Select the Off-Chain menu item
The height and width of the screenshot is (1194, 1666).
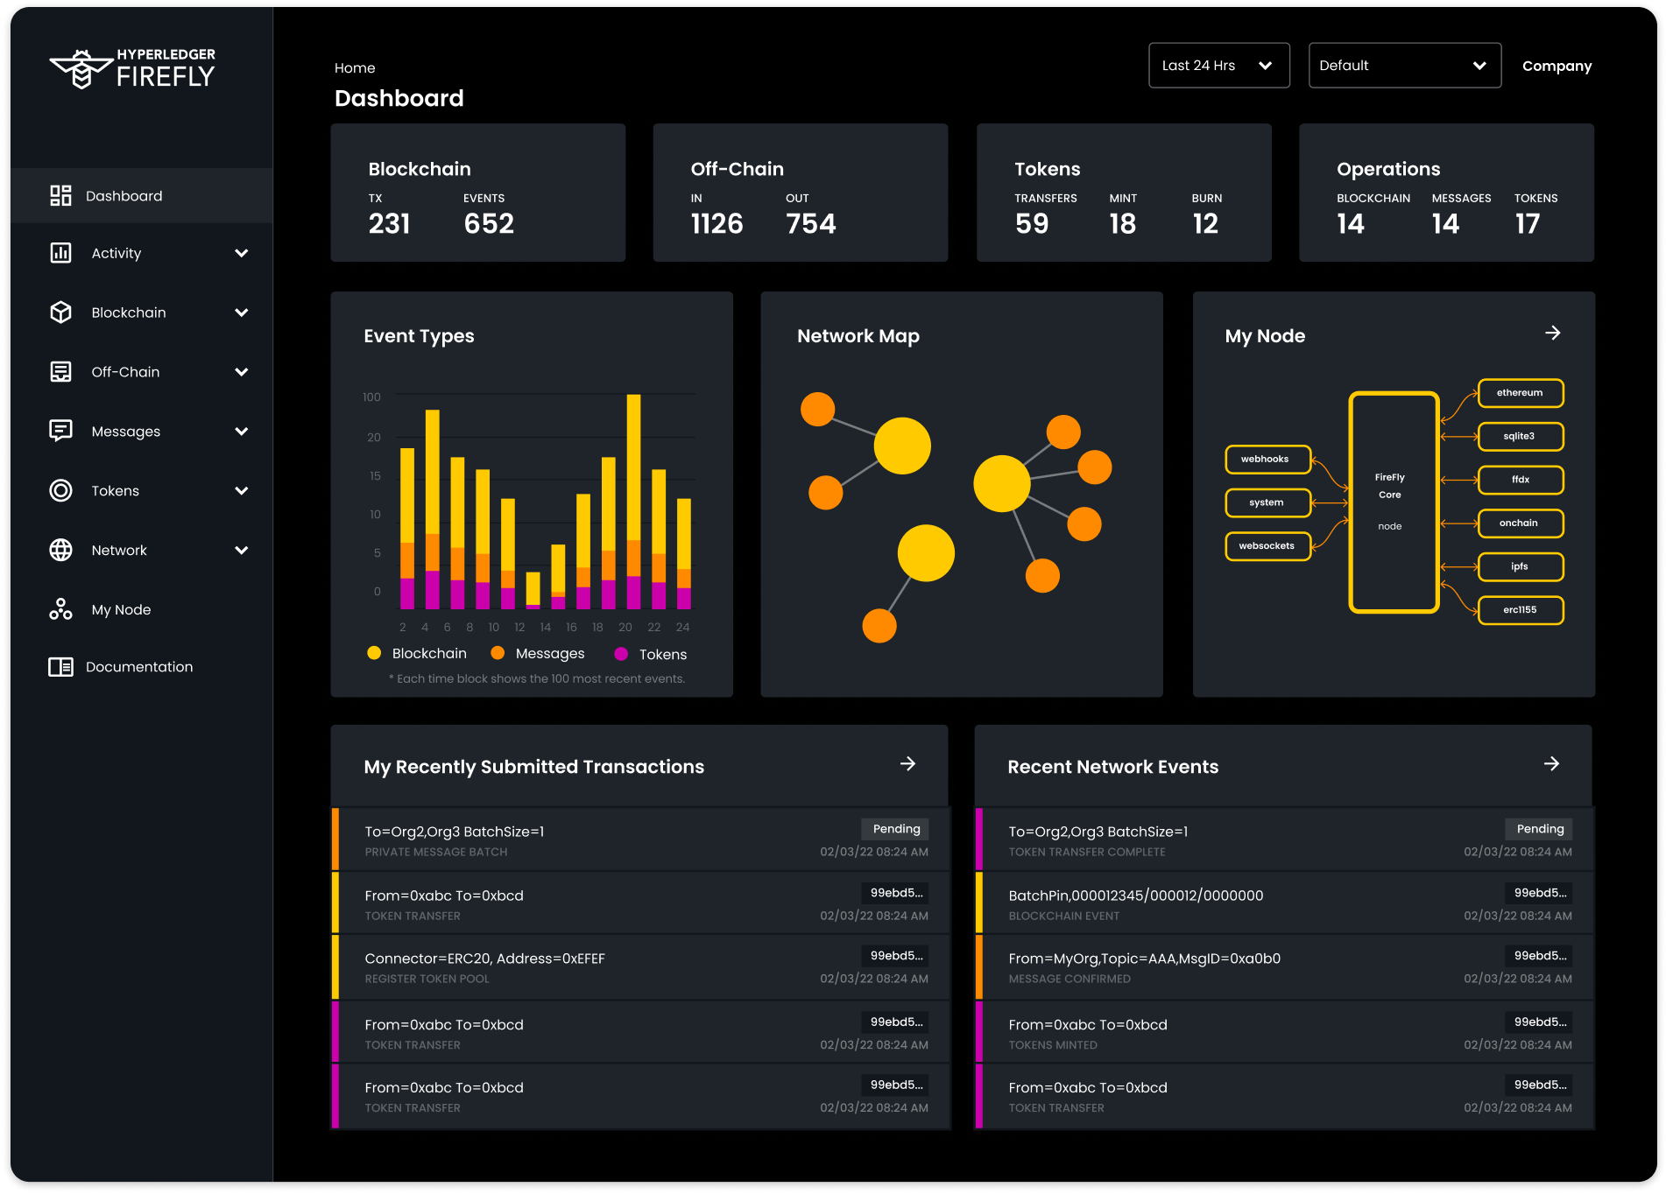coord(129,371)
